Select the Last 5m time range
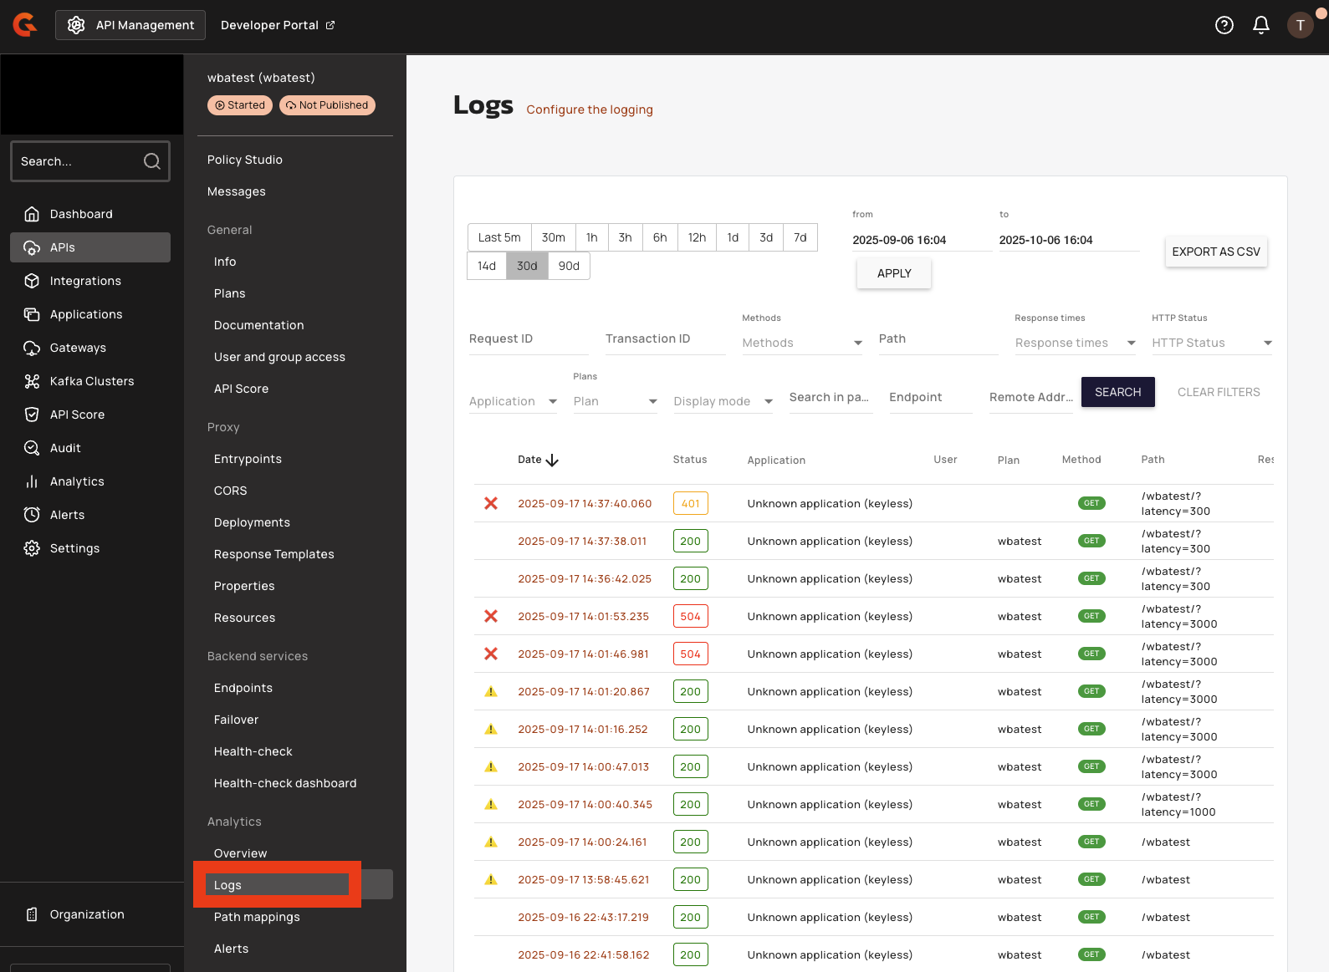The image size is (1329, 972). tap(499, 237)
